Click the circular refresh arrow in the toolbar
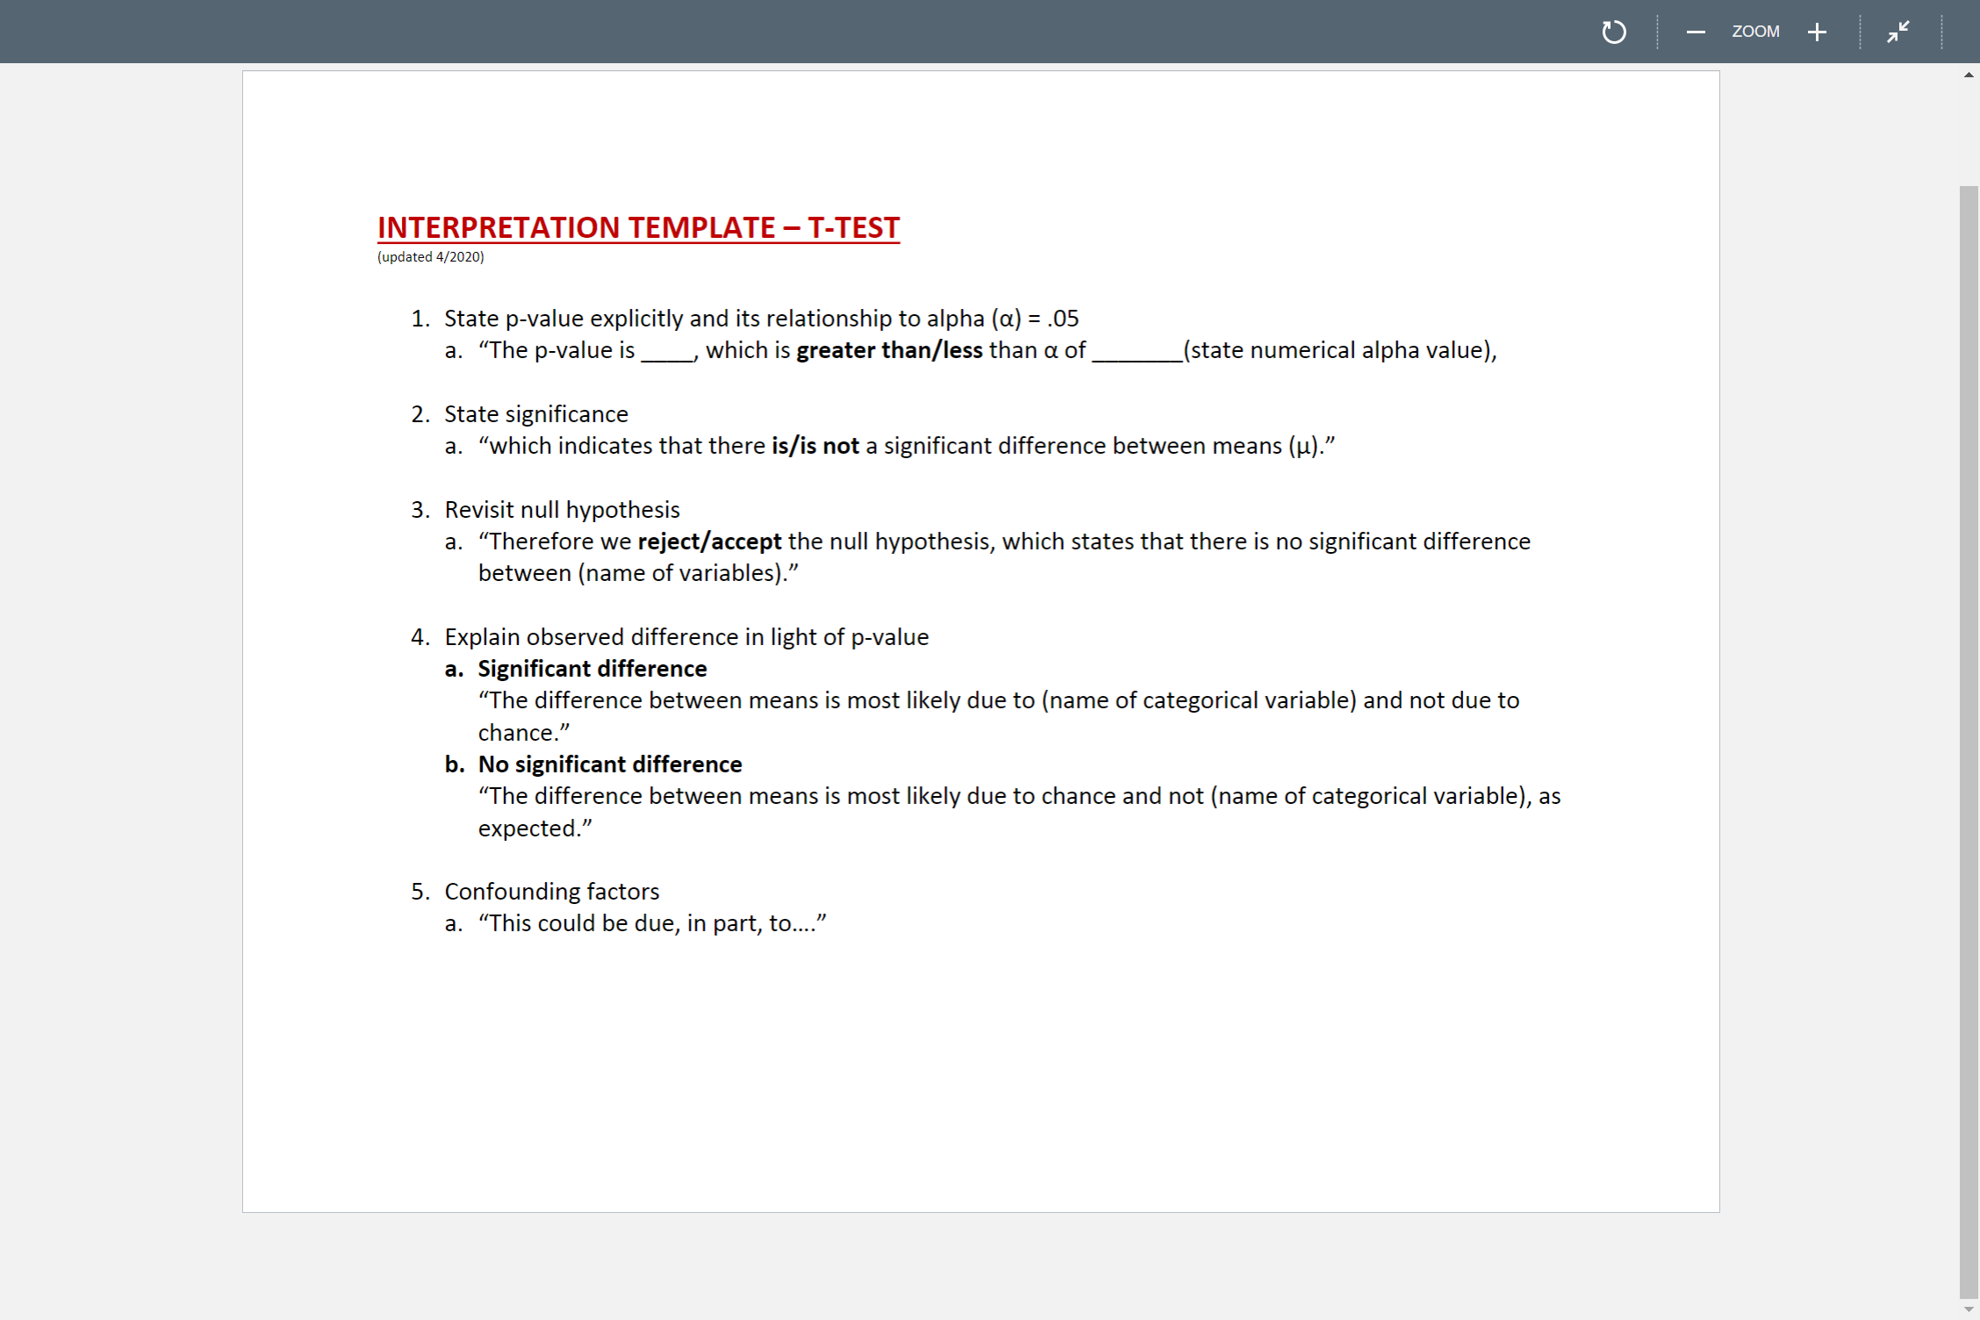The width and height of the screenshot is (1980, 1320). (1614, 32)
